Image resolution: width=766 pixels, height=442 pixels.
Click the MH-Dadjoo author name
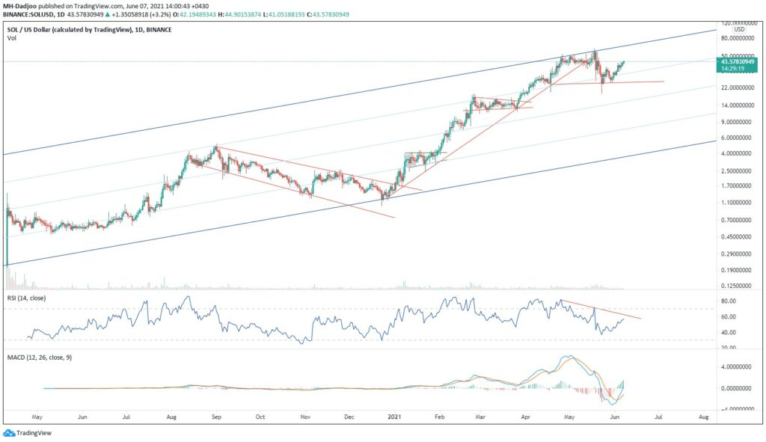click(x=22, y=6)
